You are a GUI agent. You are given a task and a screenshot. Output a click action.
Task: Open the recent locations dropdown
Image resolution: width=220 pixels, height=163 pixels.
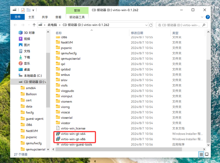[29, 25]
